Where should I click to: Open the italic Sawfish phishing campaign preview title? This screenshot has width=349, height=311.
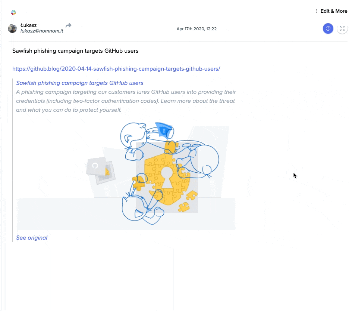(79, 83)
